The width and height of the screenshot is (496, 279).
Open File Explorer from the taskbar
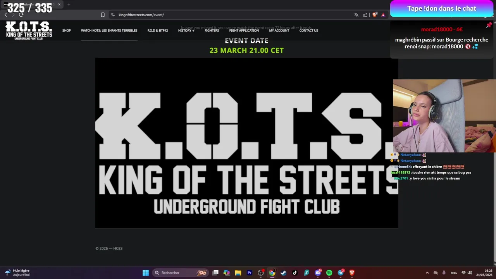coord(238,273)
